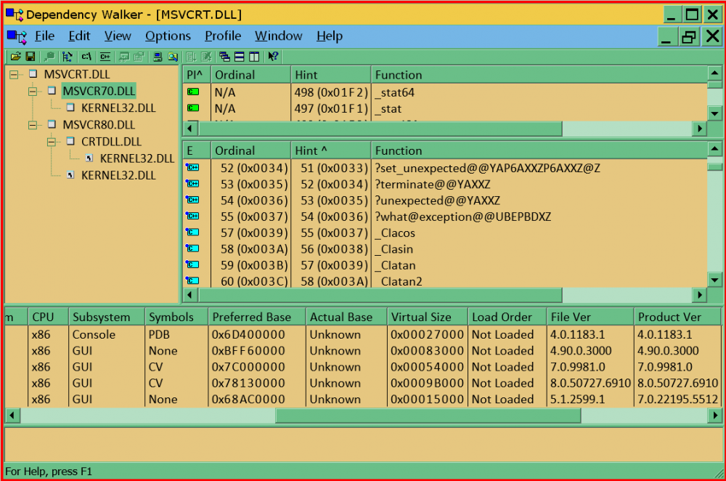Select the _Clacos export function row
726x481 pixels.
click(396, 233)
